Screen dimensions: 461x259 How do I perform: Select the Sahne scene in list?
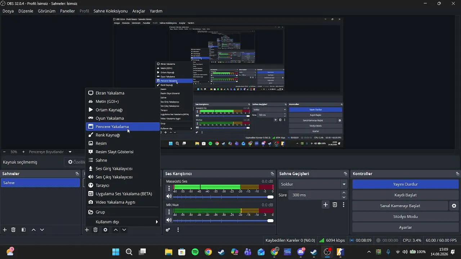pos(40,183)
